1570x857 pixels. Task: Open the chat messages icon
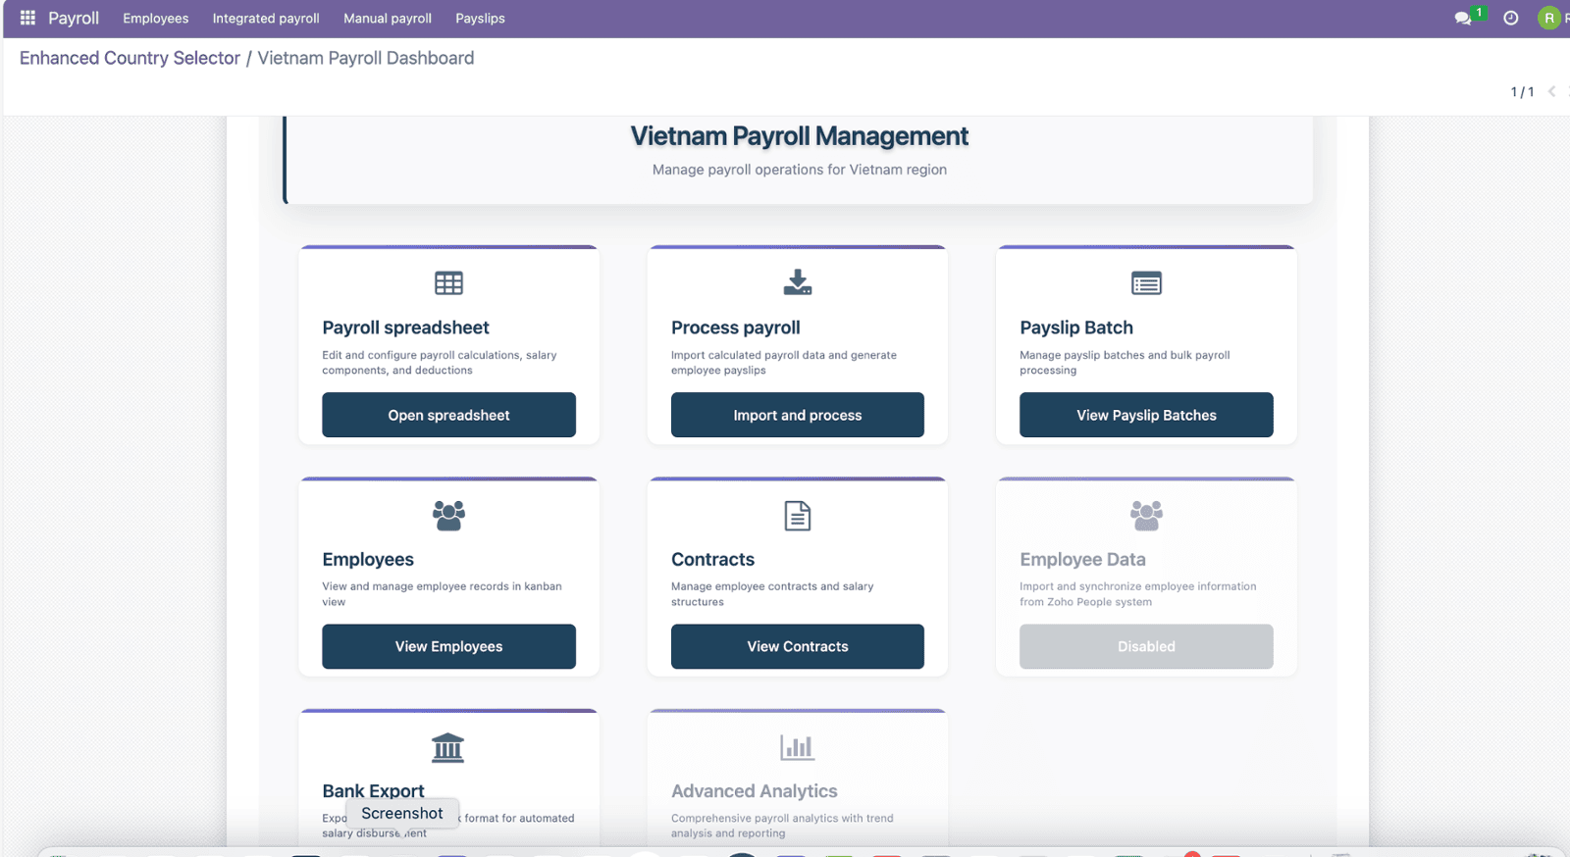tap(1462, 19)
